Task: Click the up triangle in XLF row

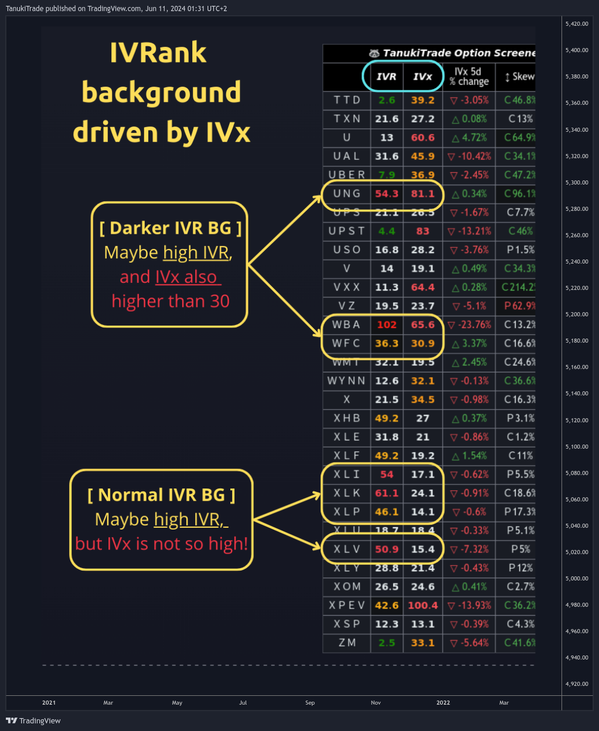Action: 455,456
